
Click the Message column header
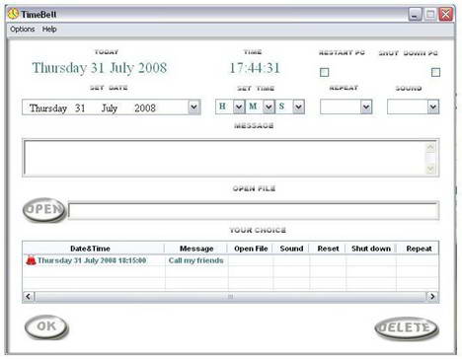(x=196, y=249)
